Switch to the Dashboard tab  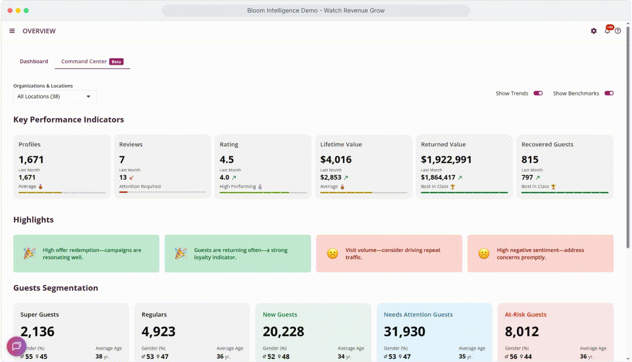click(x=34, y=62)
